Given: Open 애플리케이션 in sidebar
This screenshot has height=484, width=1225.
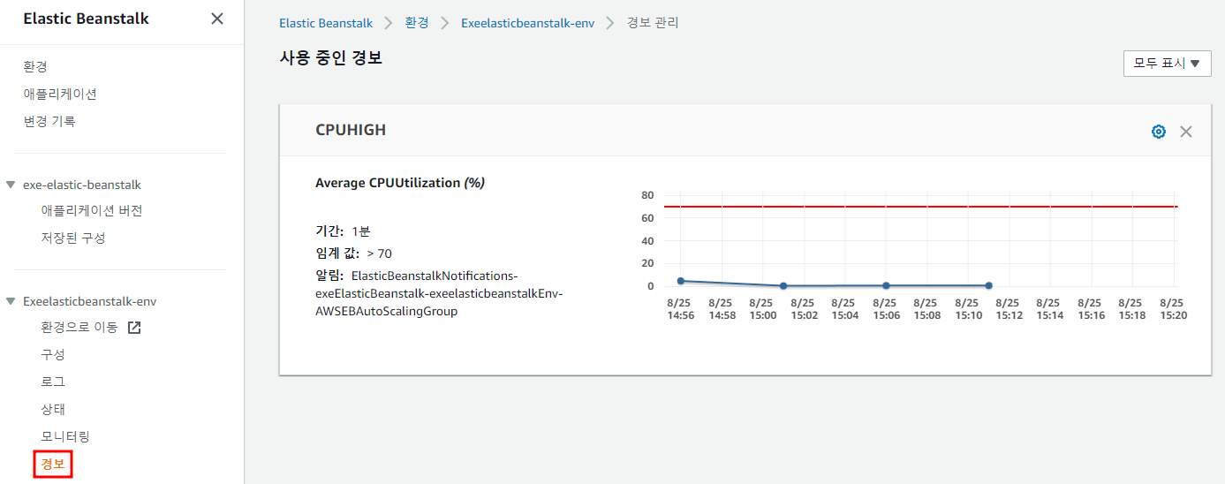Looking at the screenshot, I should (x=60, y=94).
